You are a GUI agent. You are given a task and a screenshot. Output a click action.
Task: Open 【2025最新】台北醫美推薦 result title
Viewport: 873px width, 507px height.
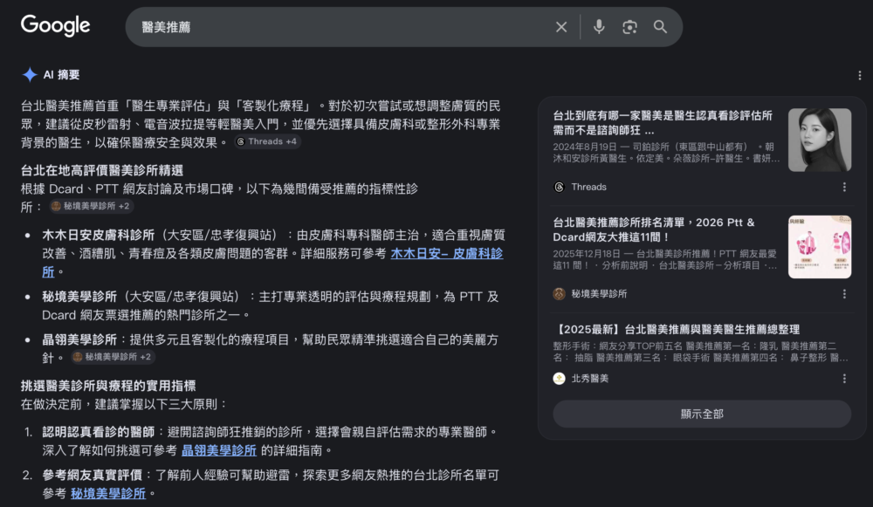[x=678, y=330]
